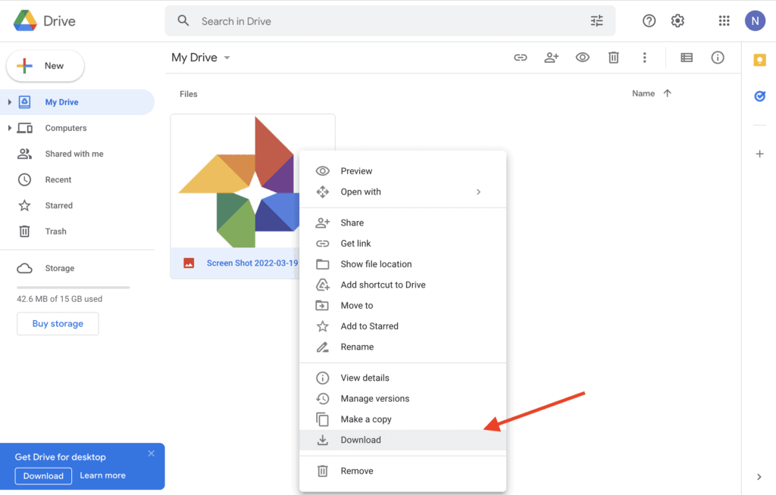Click the 42.6 MB of 15 GB used text
Viewport: 776px width, 495px height.
pos(59,299)
